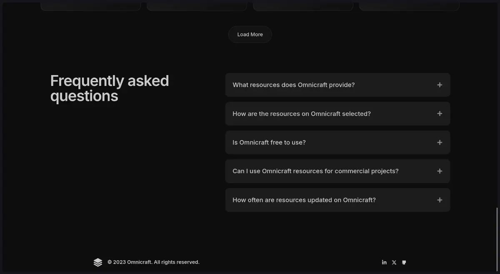Click plus icon beside 'What resources does Omnicraft provide?'

(x=440, y=85)
